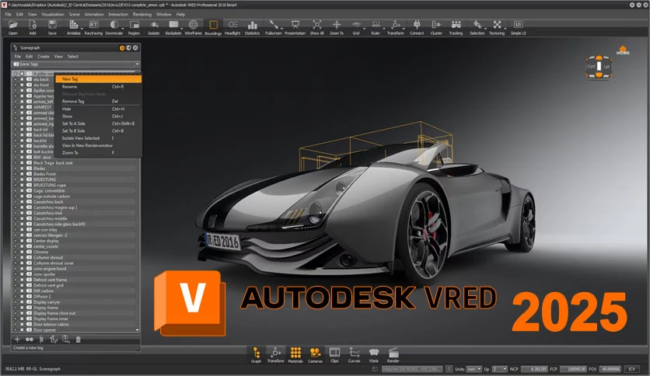Open the Curves module in bottom bar
This screenshot has height=376, width=650.
tap(354, 353)
